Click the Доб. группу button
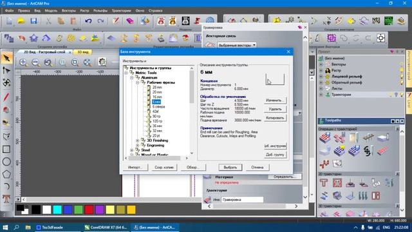Image resolution: width=412 pixels, height=232 pixels. (275, 155)
